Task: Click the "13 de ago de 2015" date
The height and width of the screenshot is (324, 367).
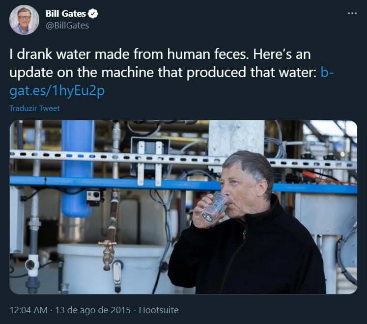Action: tap(93, 310)
